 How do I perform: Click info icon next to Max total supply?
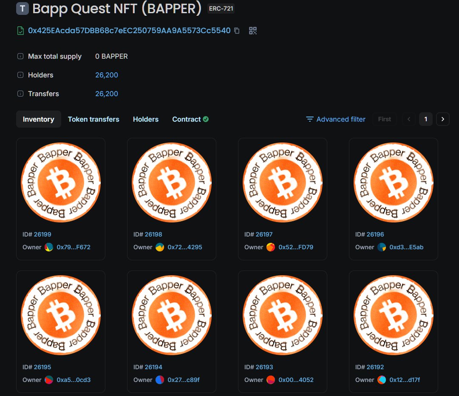(x=20, y=56)
